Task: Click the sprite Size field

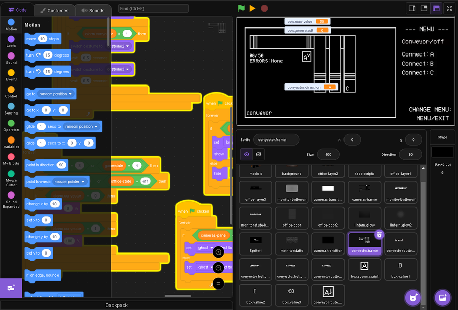Action: [328, 154]
